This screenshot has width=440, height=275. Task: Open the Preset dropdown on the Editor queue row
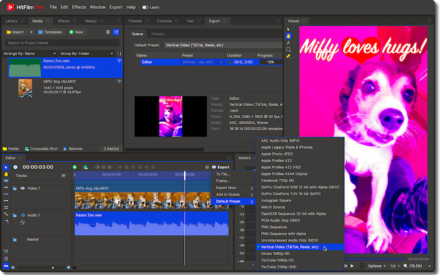coord(202,62)
